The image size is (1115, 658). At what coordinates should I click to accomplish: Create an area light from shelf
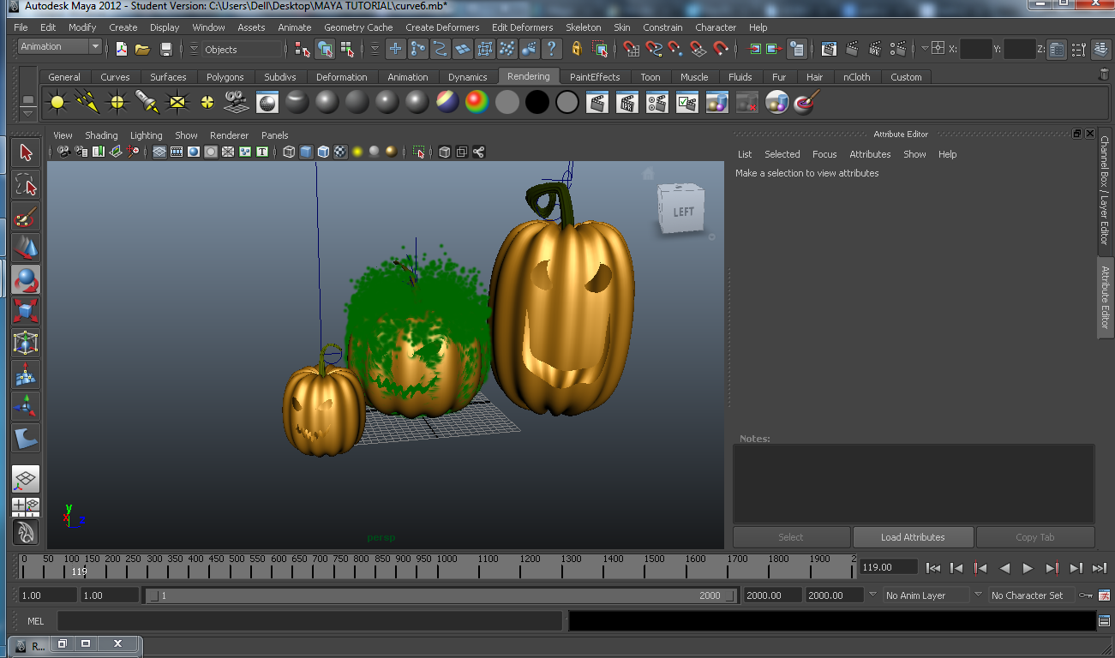(177, 103)
